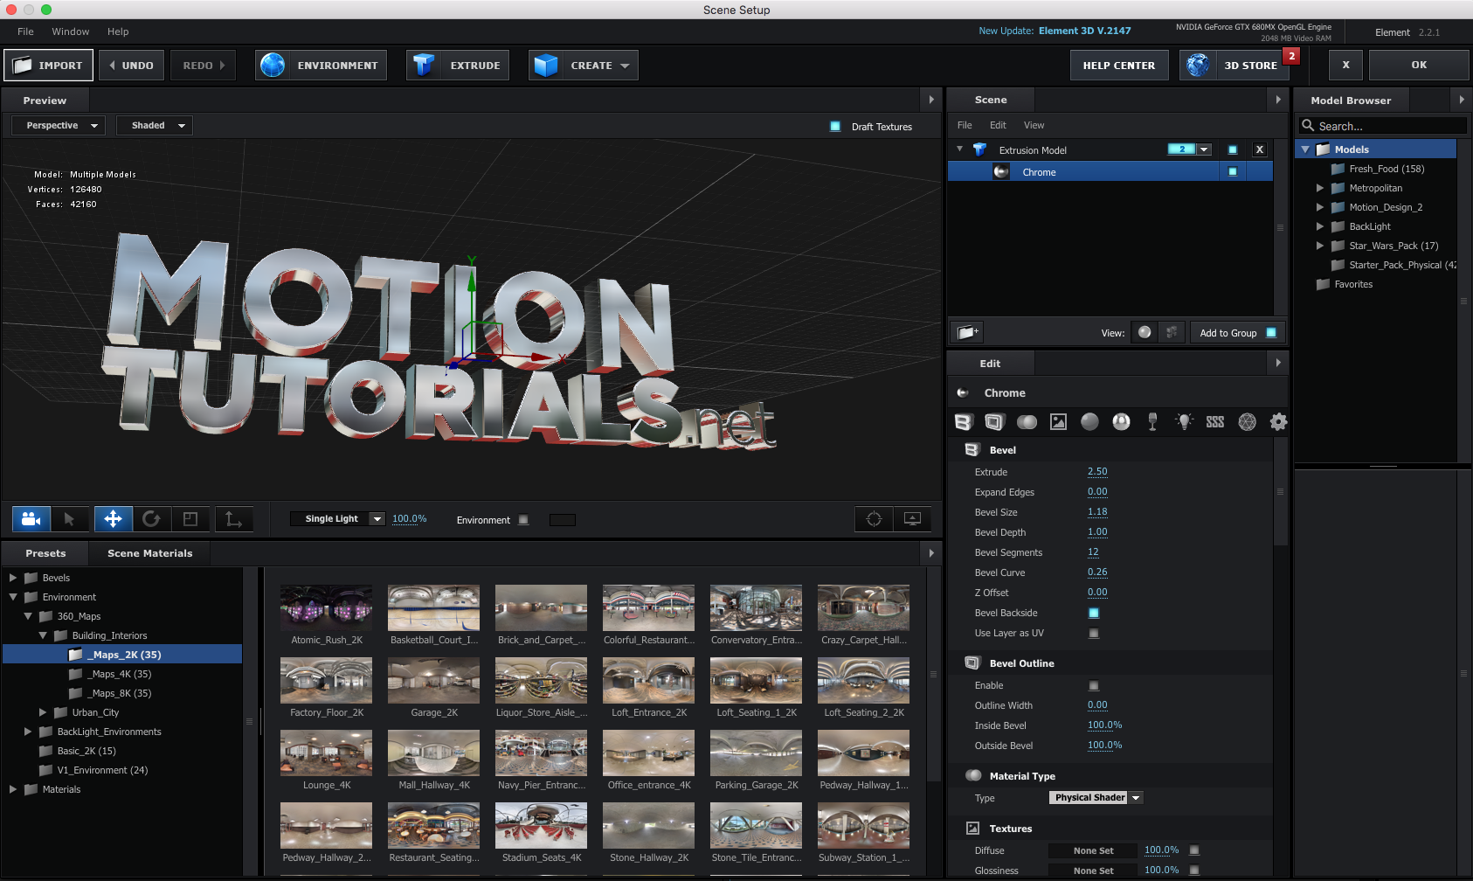Click the Import folder button

48,66
